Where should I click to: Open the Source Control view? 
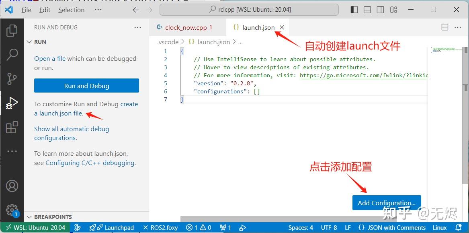coord(12,79)
